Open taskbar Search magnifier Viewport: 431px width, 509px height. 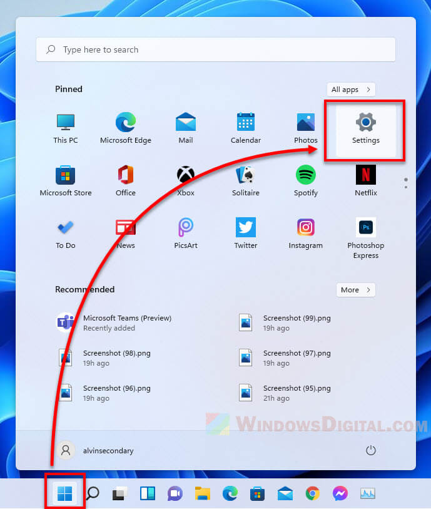(x=93, y=493)
